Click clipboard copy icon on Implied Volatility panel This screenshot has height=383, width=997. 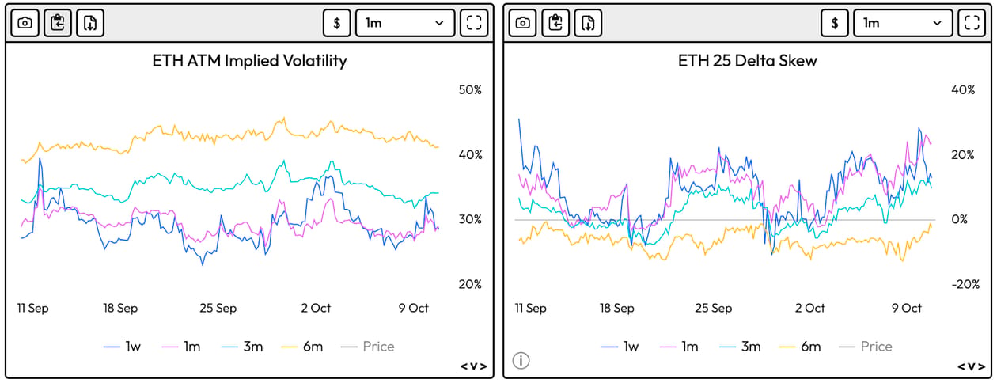click(58, 23)
